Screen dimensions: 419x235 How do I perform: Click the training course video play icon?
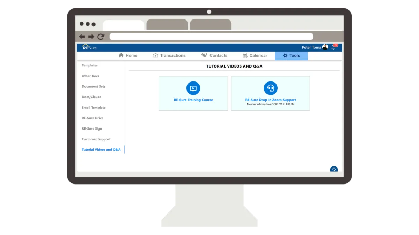(x=193, y=88)
